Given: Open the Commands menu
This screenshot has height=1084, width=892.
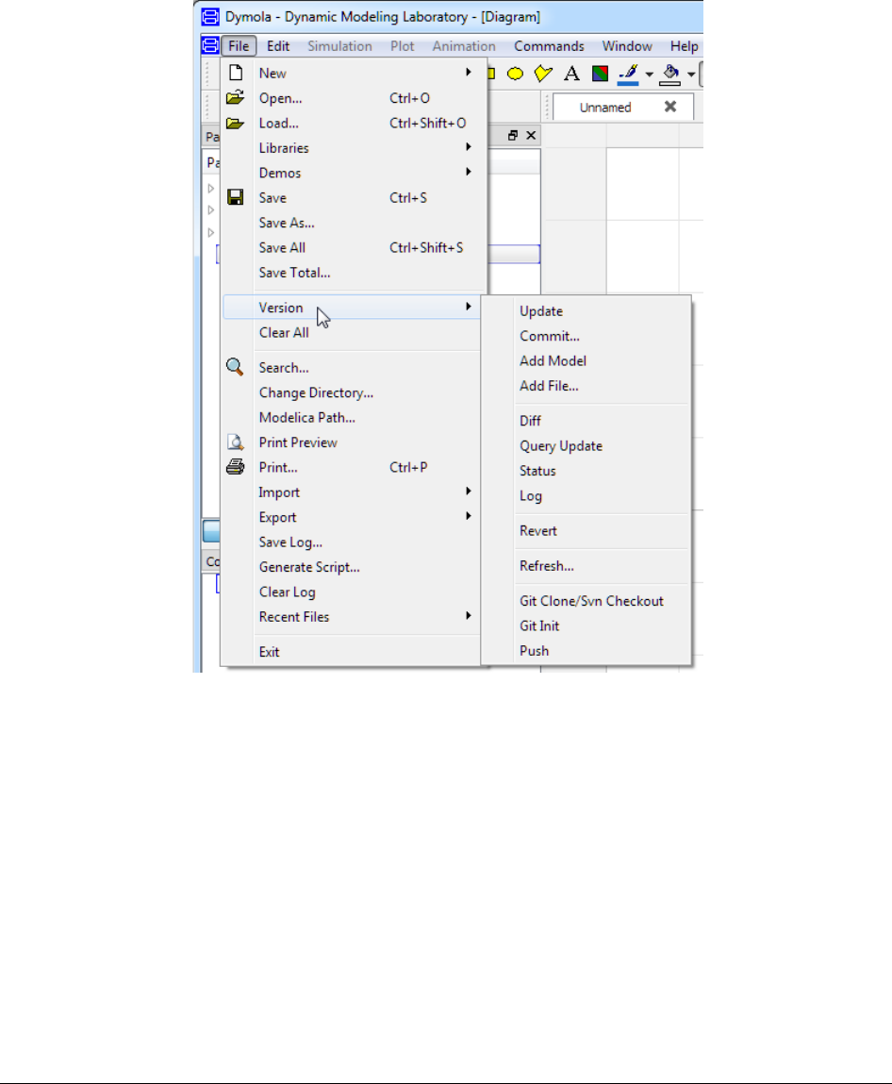Looking at the screenshot, I should click(549, 45).
